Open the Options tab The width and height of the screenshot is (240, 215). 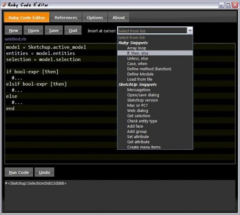[95, 17]
